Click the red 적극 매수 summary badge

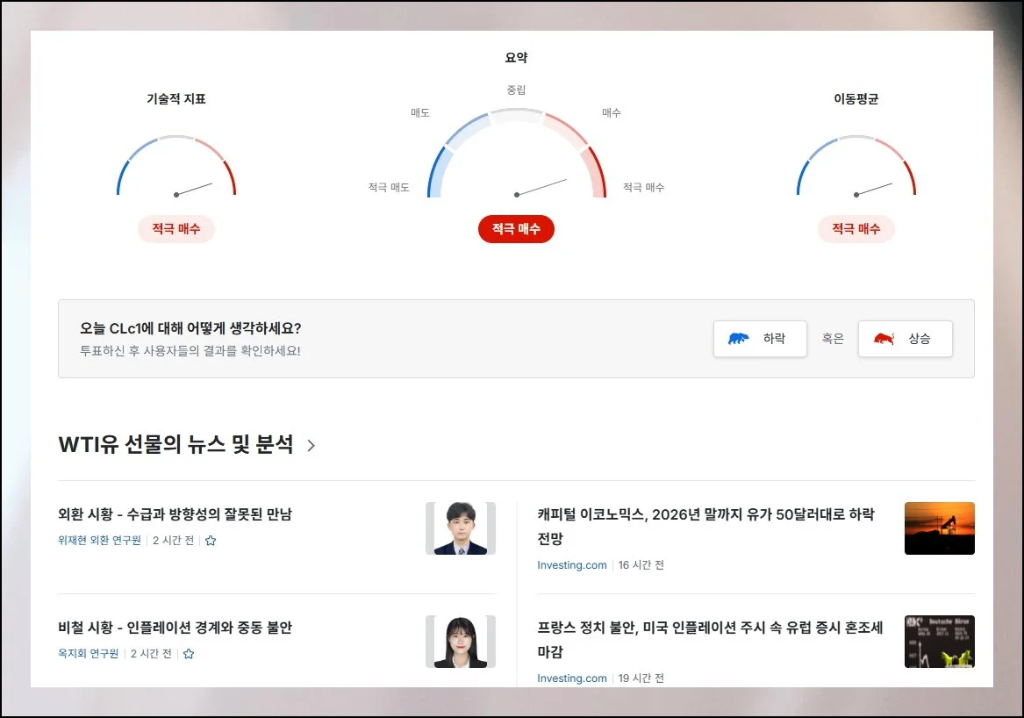(x=516, y=229)
